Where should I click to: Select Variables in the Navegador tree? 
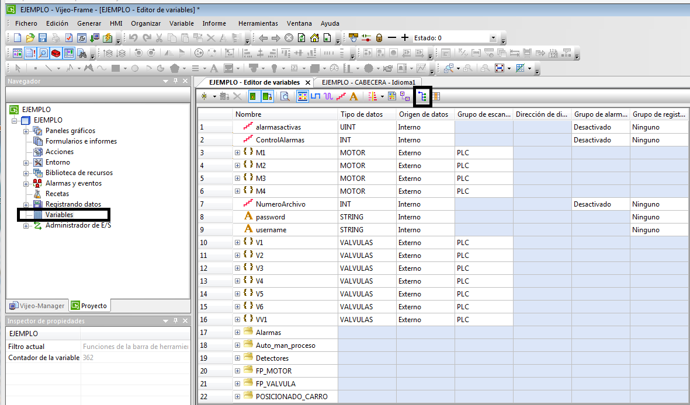[x=59, y=215]
